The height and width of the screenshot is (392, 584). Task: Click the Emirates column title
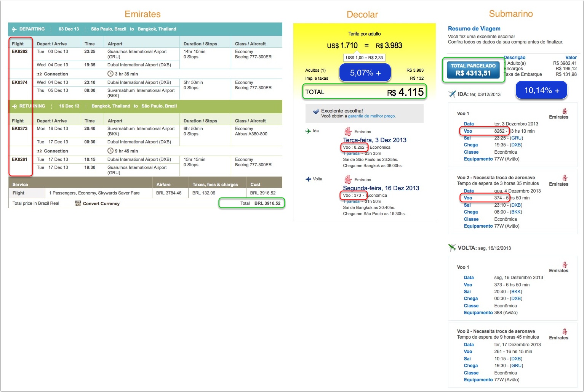point(142,14)
